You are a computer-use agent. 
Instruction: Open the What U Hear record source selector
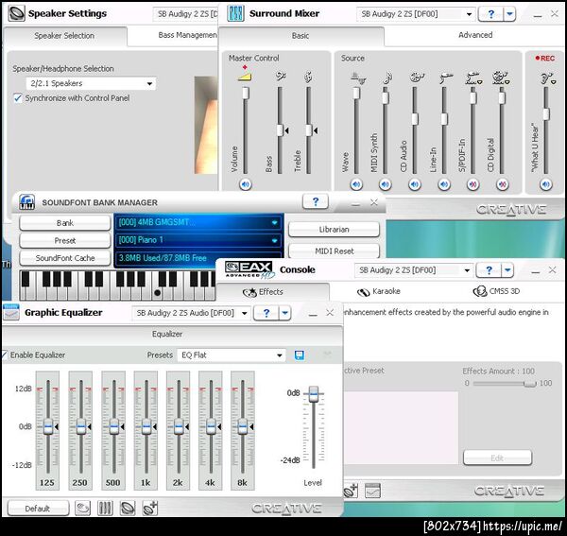[553, 82]
